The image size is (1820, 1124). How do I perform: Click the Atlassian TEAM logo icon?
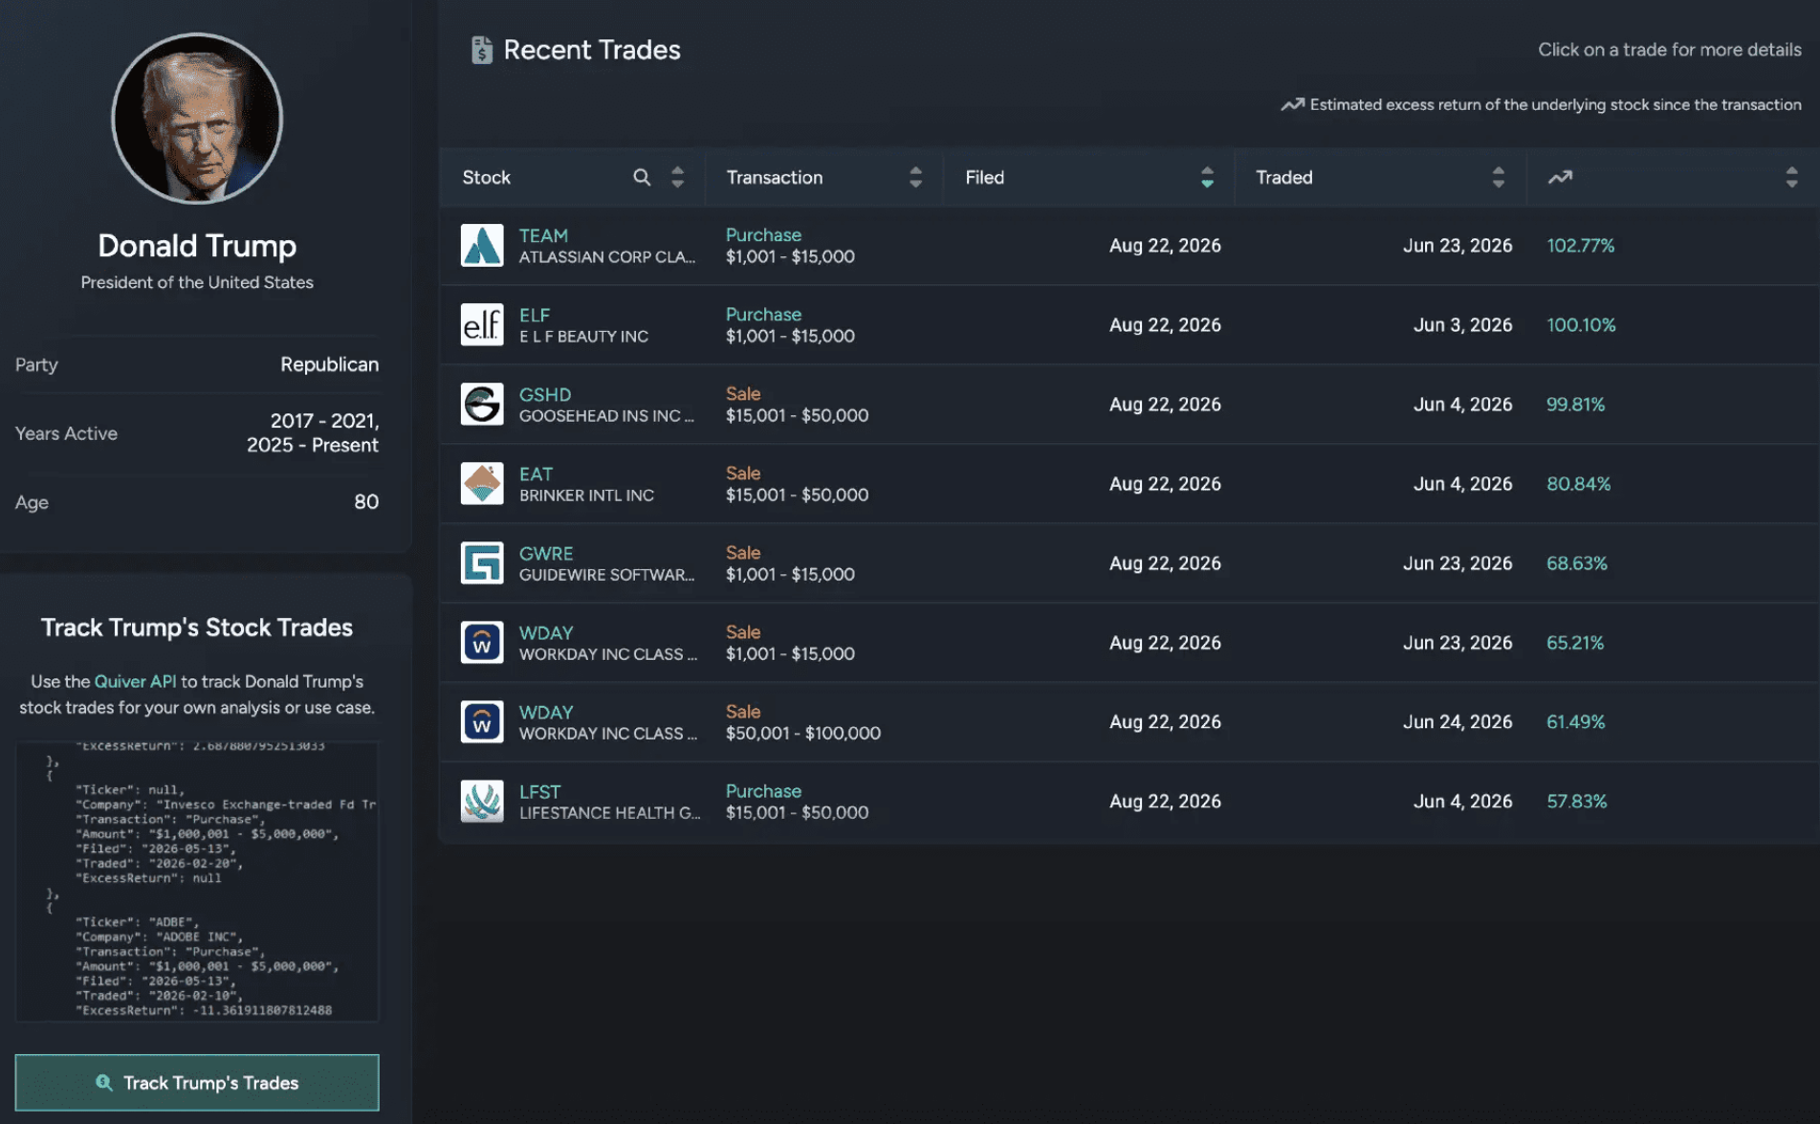(x=482, y=245)
